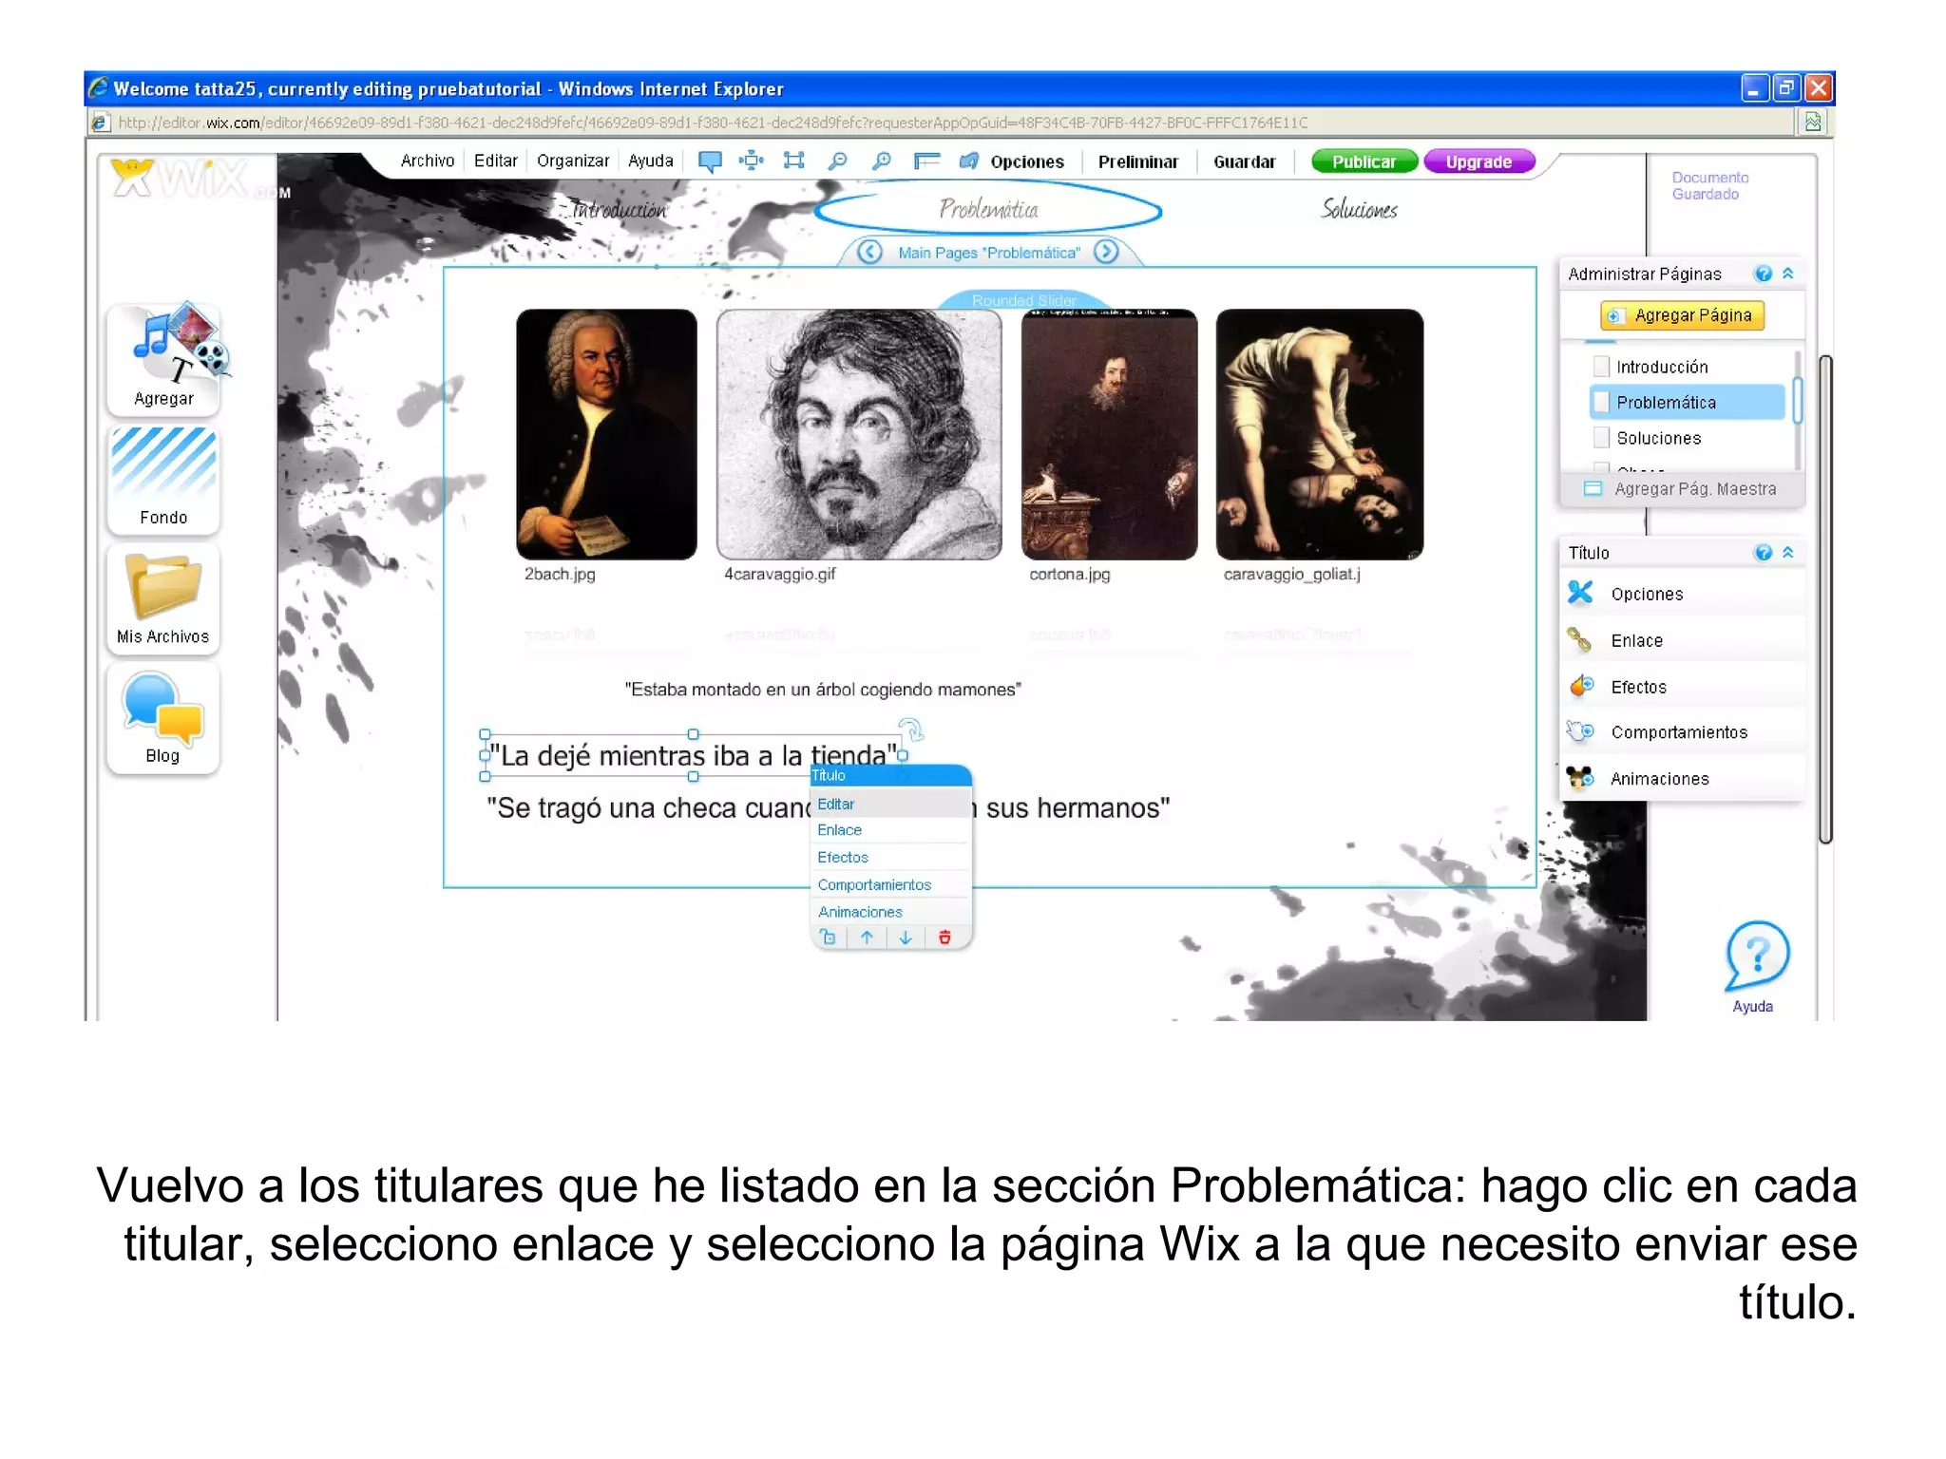Open the Editar menu in the top bar
The width and height of the screenshot is (1946, 1459).
point(496,161)
